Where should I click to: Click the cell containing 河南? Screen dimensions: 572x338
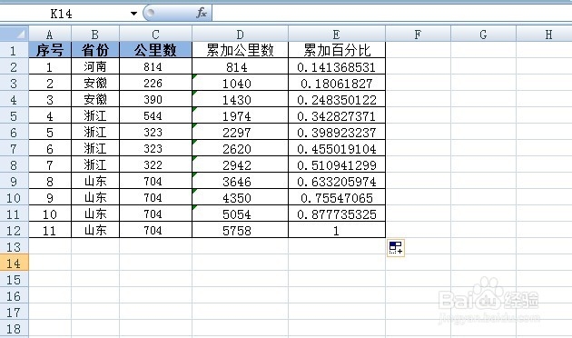(95, 66)
